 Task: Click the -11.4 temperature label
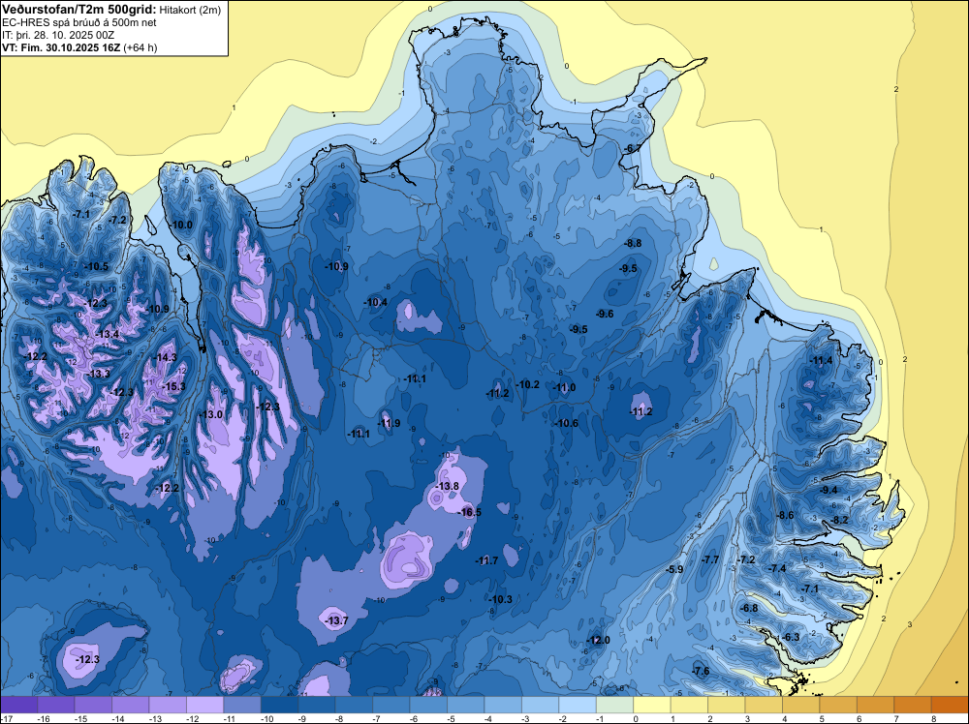point(822,360)
